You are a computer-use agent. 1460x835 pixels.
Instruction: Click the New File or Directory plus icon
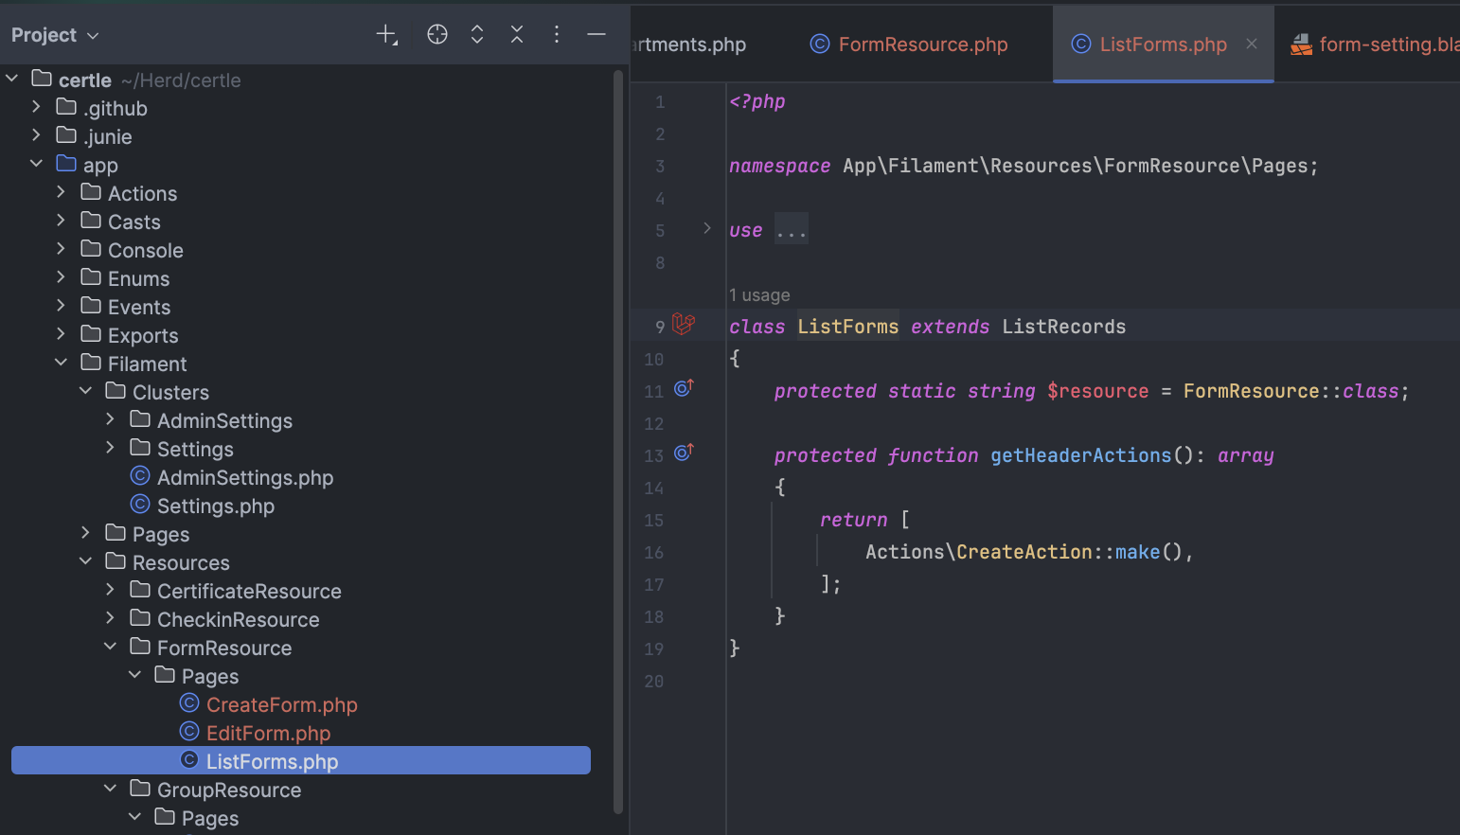[x=386, y=35]
